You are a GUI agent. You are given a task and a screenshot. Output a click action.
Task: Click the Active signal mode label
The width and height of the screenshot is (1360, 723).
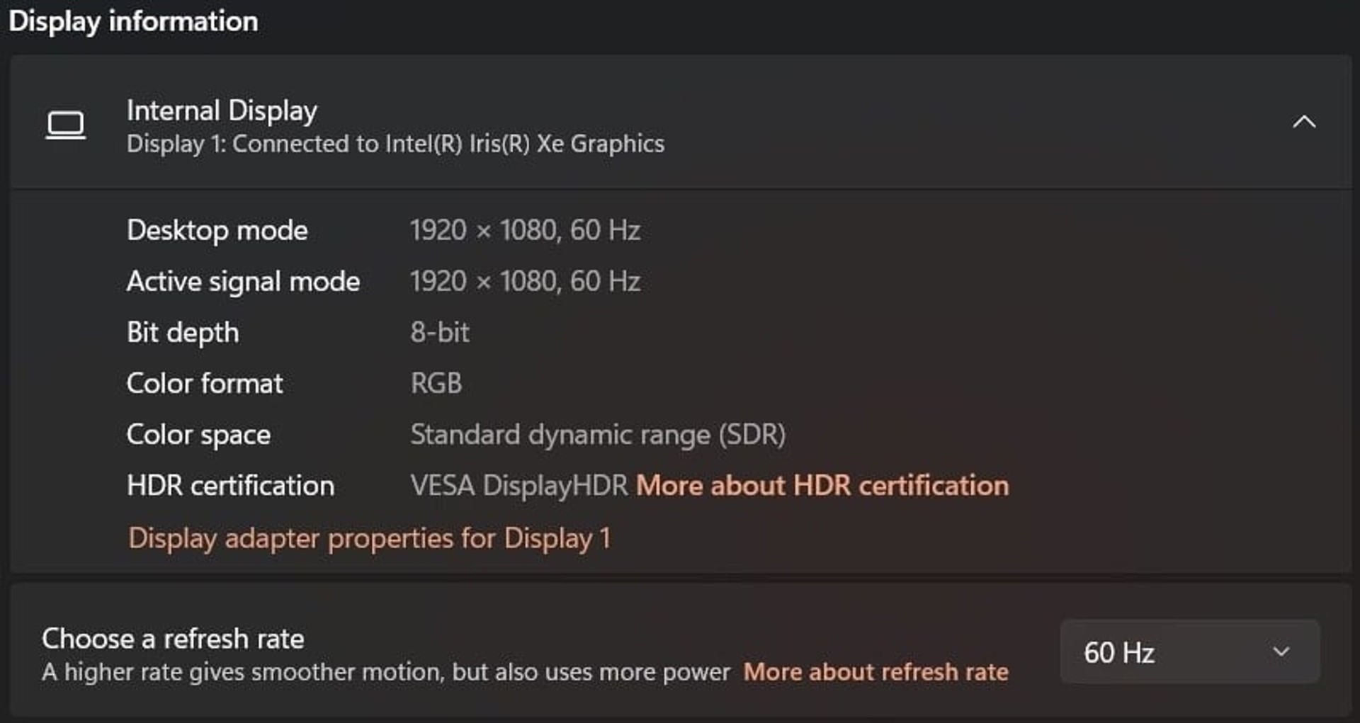tap(243, 282)
